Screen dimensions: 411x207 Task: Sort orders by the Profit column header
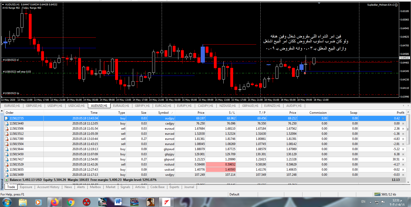tap(400, 113)
